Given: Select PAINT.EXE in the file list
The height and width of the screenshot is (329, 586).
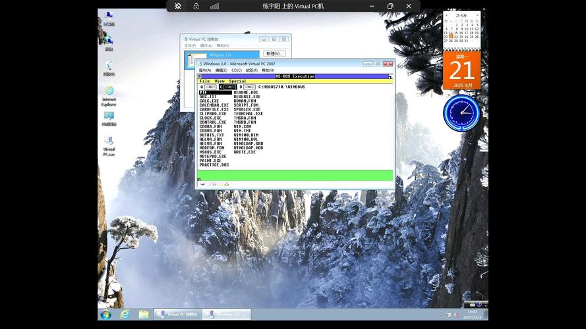Looking at the screenshot, I should pos(210,161).
